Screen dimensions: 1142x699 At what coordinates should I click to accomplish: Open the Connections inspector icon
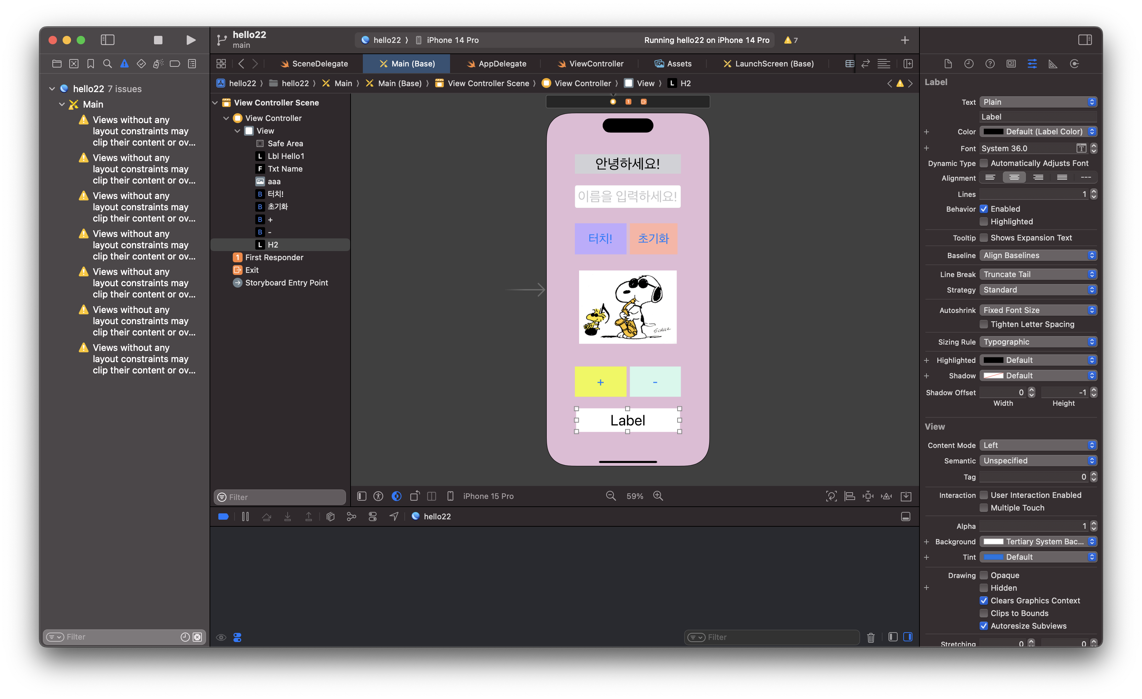[x=1074, y=64]
